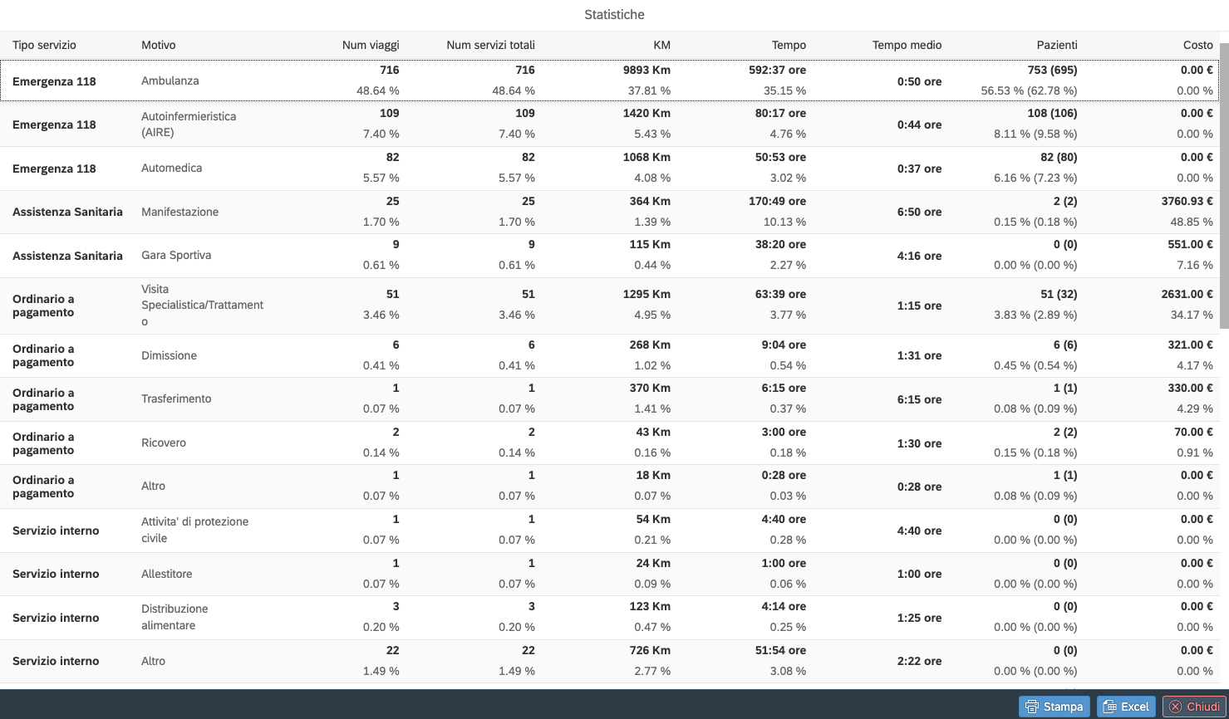The width and height of the screenshot is (1229, 719).
Task: Click the Costo column header
Action: click(x=1197, y=45)
